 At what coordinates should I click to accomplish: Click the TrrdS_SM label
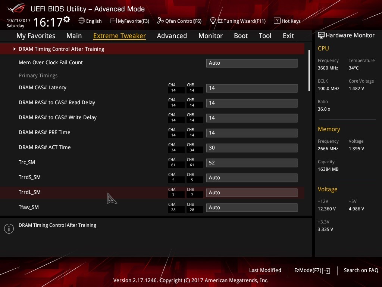(29, 177)
